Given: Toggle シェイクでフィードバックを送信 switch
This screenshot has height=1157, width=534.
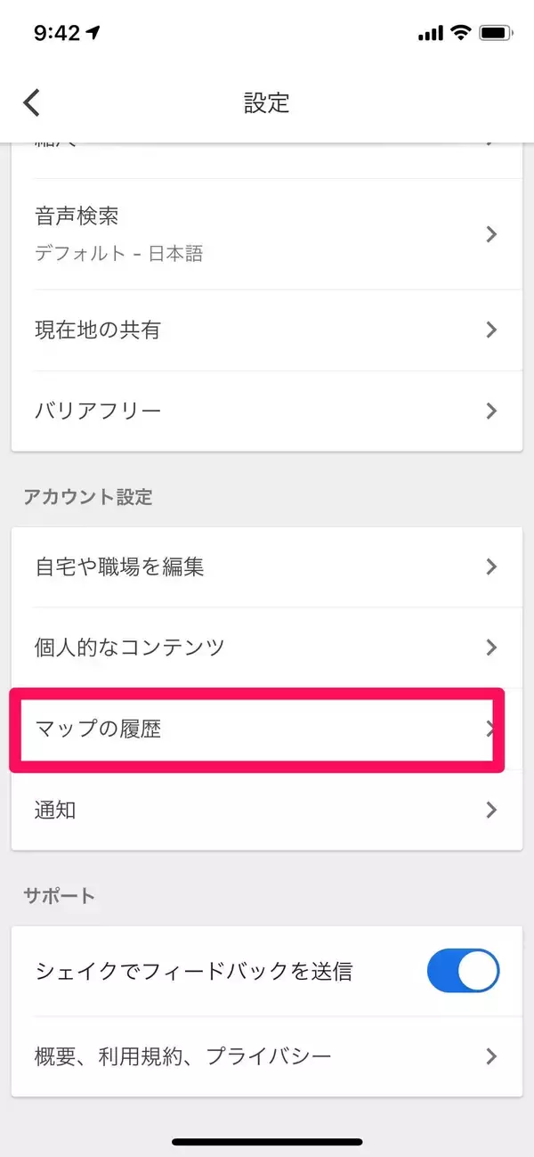Looking at the screenshot, I should (x=463, y=970).
